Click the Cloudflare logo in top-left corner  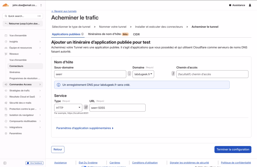[x=6, y=4]
